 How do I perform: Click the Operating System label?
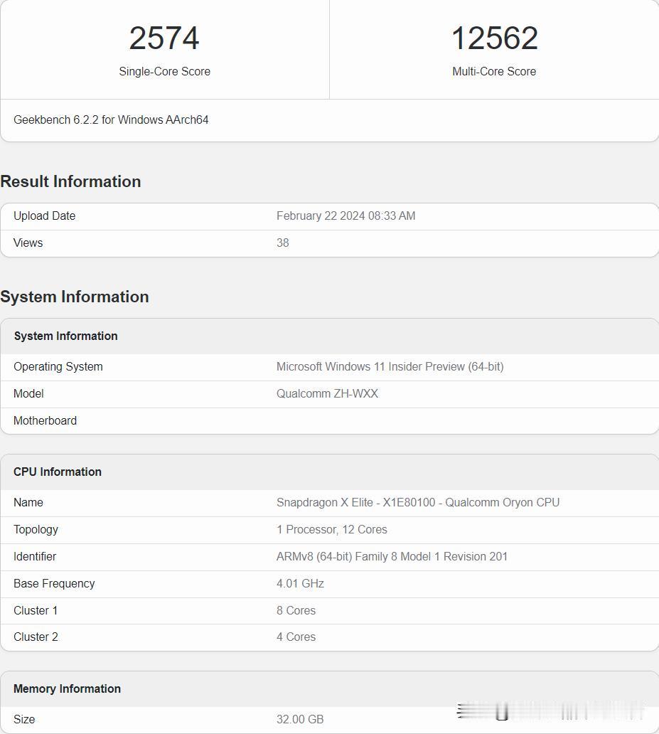(x=58, y=366)
